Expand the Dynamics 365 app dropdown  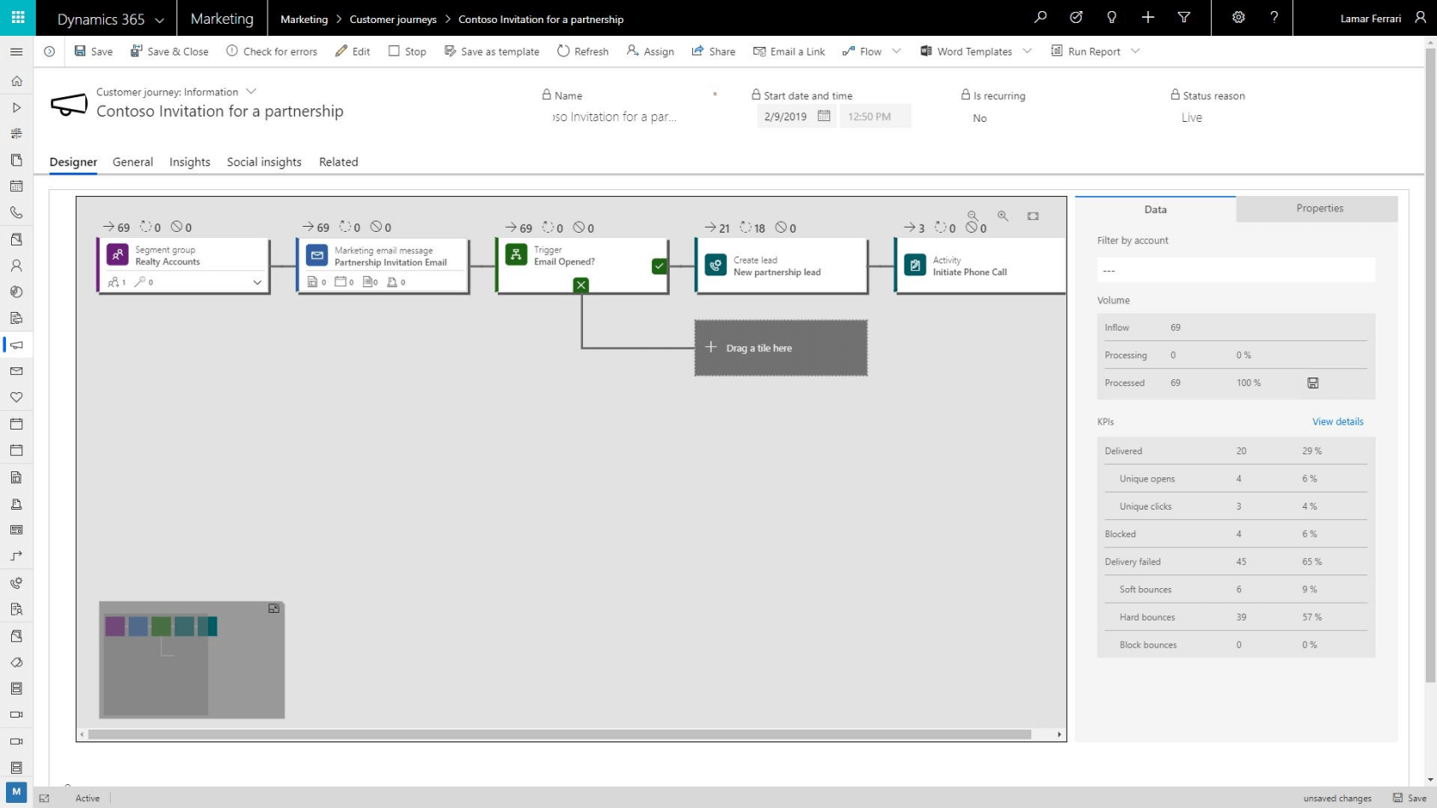click(159, 20)
